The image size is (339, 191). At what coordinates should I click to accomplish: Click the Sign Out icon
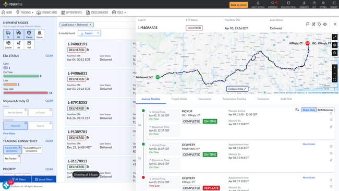[x=334, y=4]
